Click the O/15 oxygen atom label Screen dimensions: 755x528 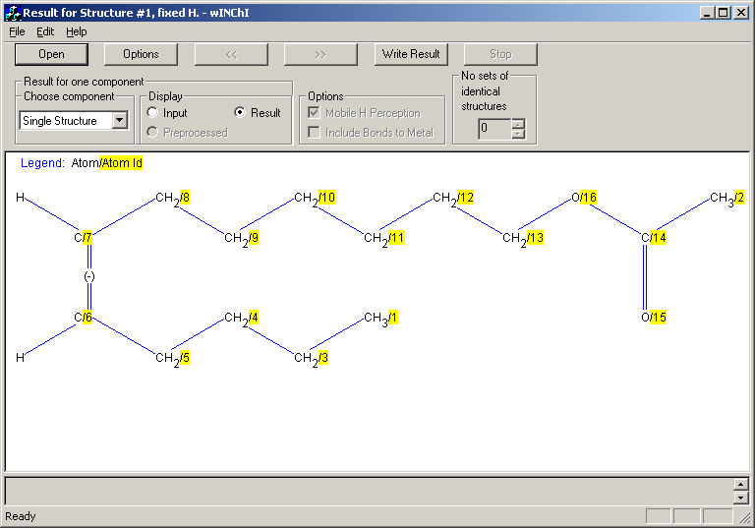coord(654,318)
